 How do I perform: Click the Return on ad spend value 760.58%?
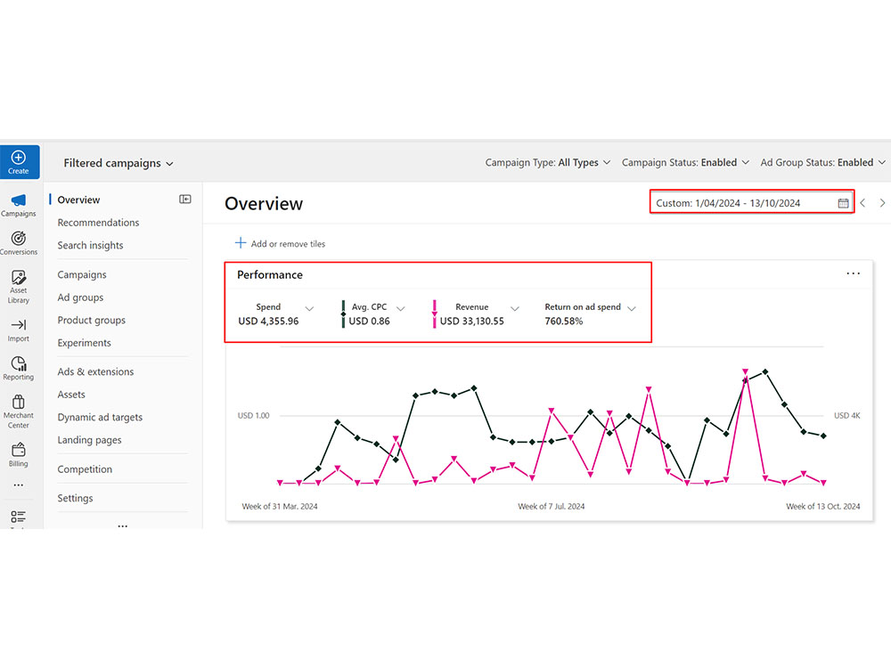click(x=564, y=321)
